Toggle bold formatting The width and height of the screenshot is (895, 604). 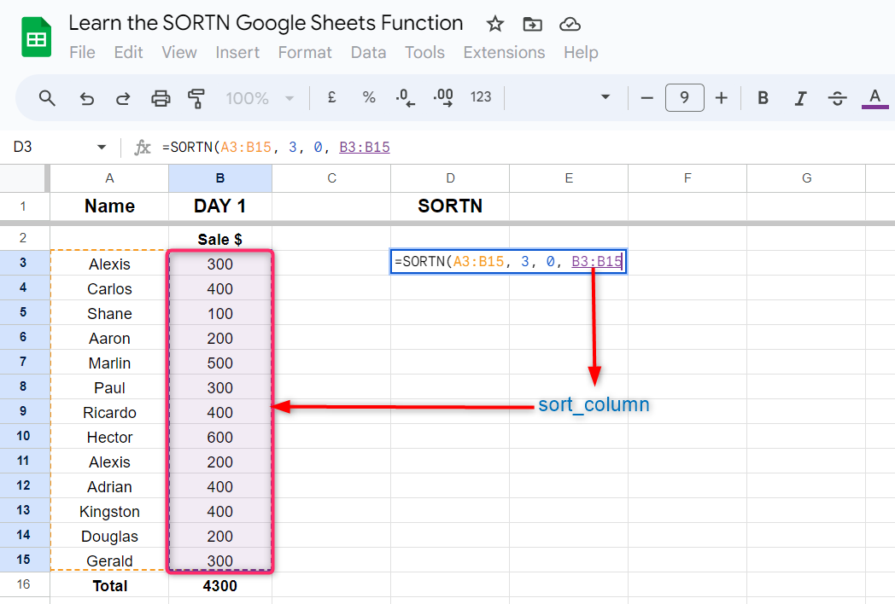[763, 98]
